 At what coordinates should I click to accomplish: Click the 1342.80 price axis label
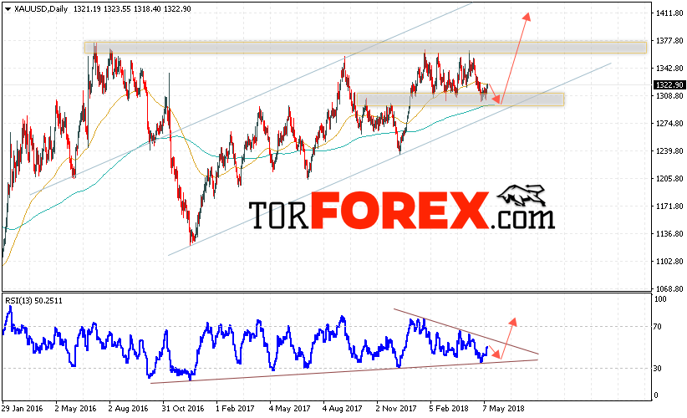pos(669,69)
